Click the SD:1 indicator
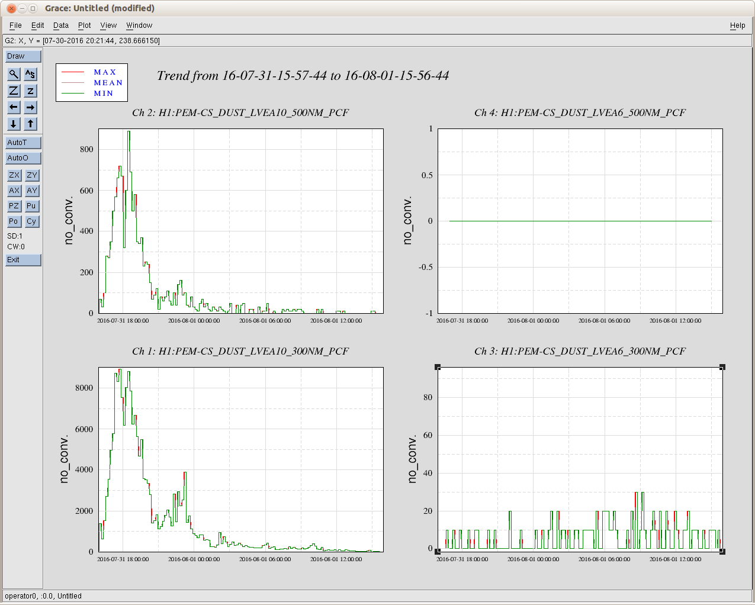Viewport: 755px width, 605px height. 15,236
